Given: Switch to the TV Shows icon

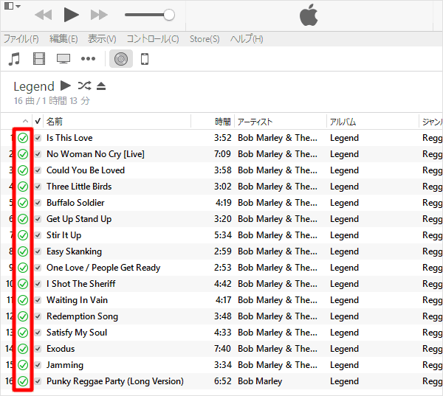Looking at the screenshot, I should click(63, 59).
